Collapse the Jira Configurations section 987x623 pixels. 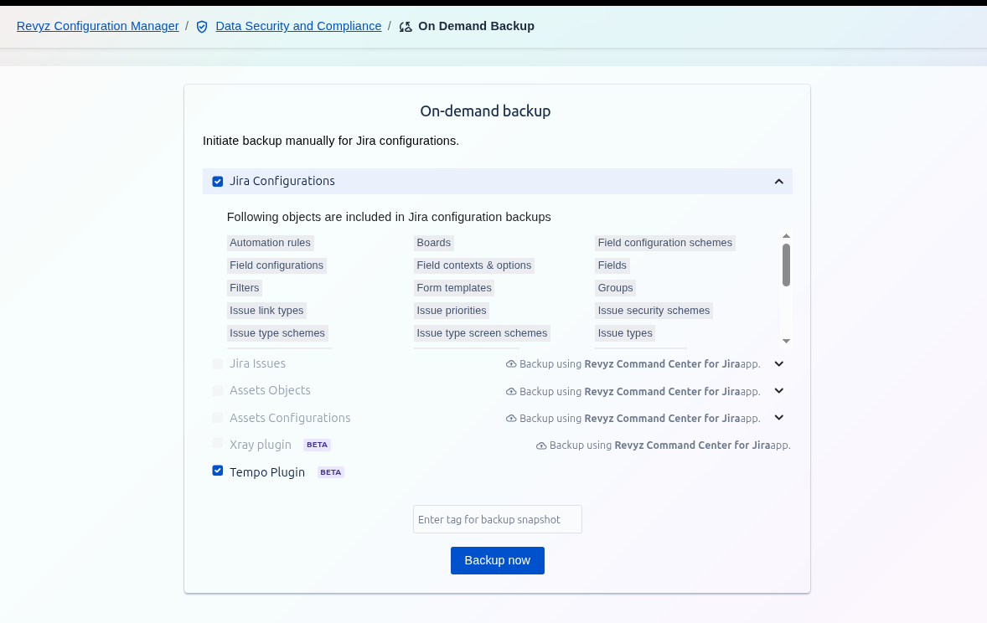tap(778, 182)
